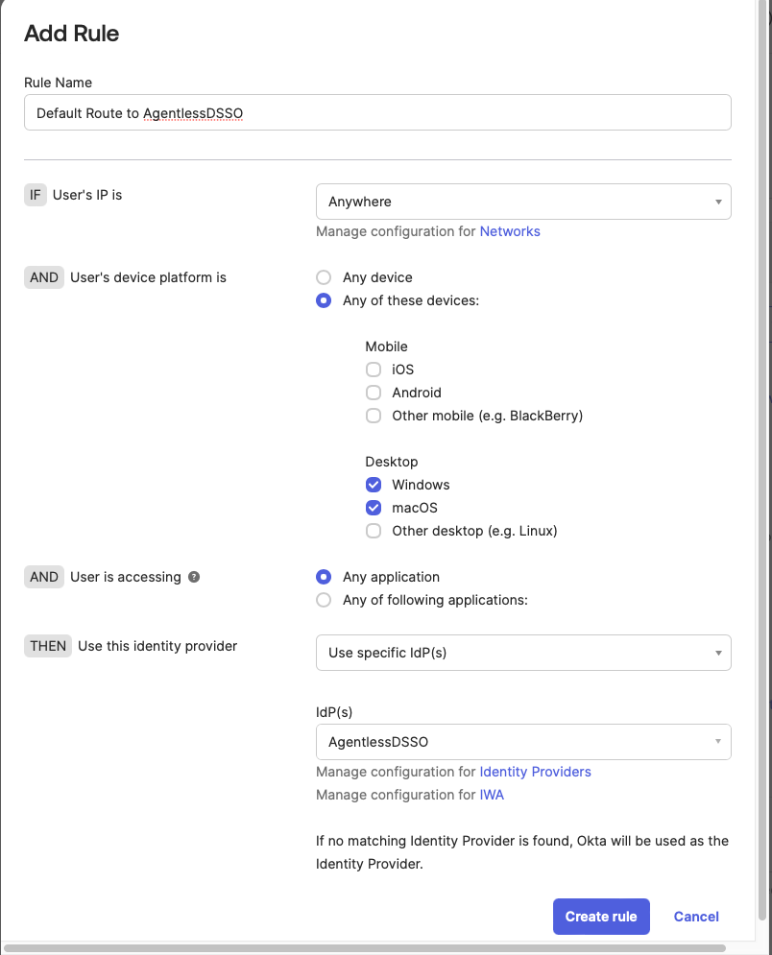Uncheck the Windows desktop checkbox
The width and height of the screenshot is (772, 955).
(374, 485)
